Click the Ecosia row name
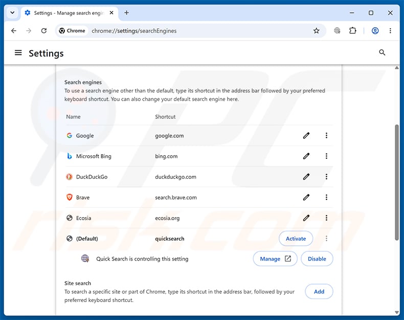Viewport: 404px width, 320px height. coord(83,218)
